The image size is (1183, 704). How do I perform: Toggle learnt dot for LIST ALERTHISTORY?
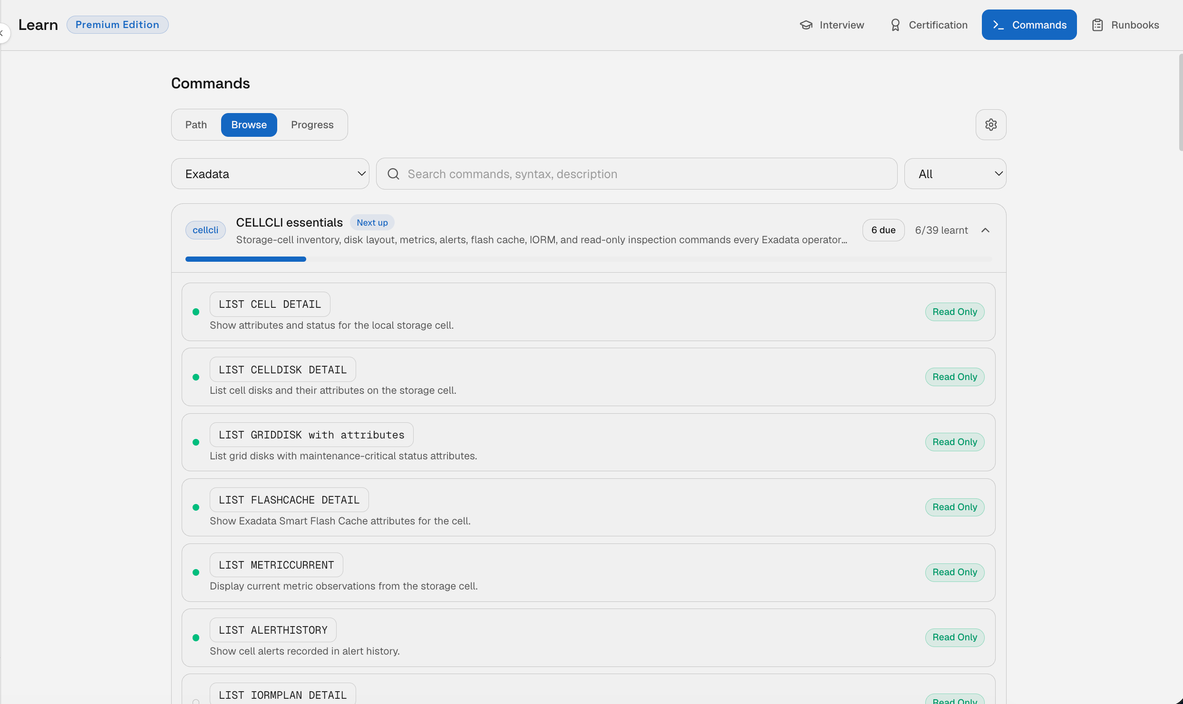coord(196,637)
